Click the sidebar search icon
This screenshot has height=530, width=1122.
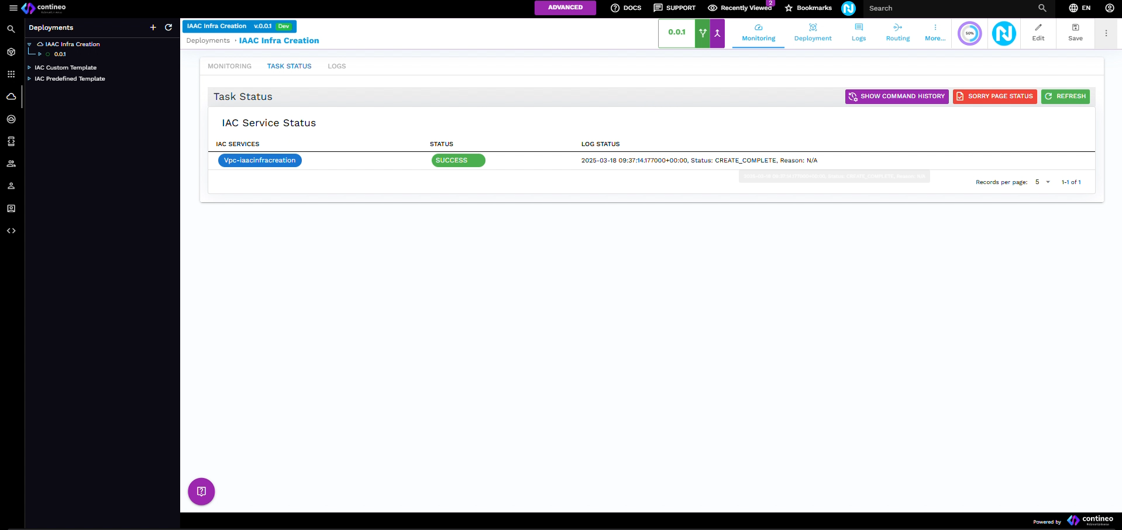[x=11, y=29]
